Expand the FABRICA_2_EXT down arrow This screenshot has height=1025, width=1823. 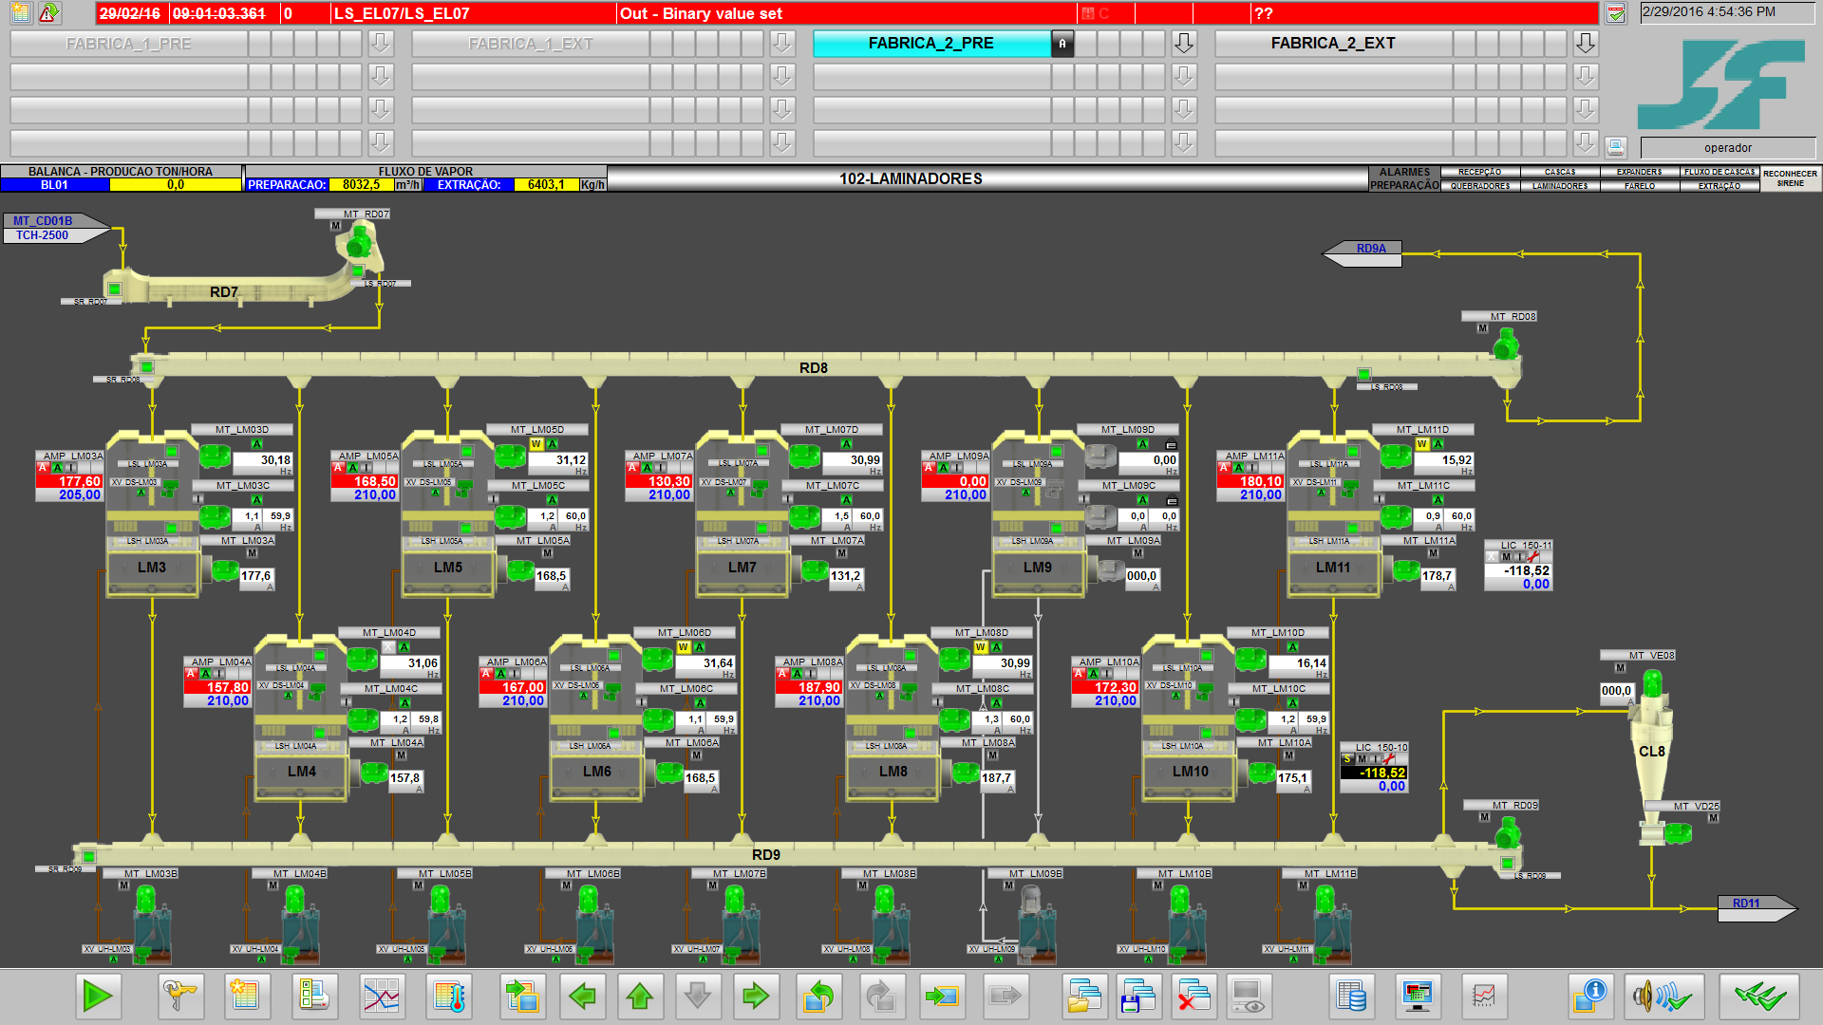point(1586,44)
